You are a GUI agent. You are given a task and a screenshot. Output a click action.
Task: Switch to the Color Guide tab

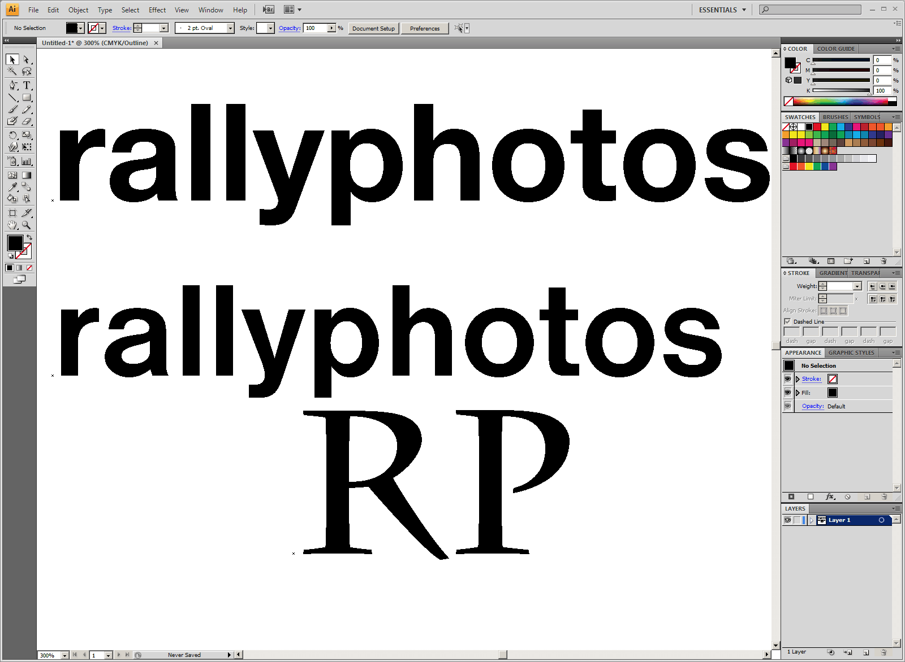[835, 49]
